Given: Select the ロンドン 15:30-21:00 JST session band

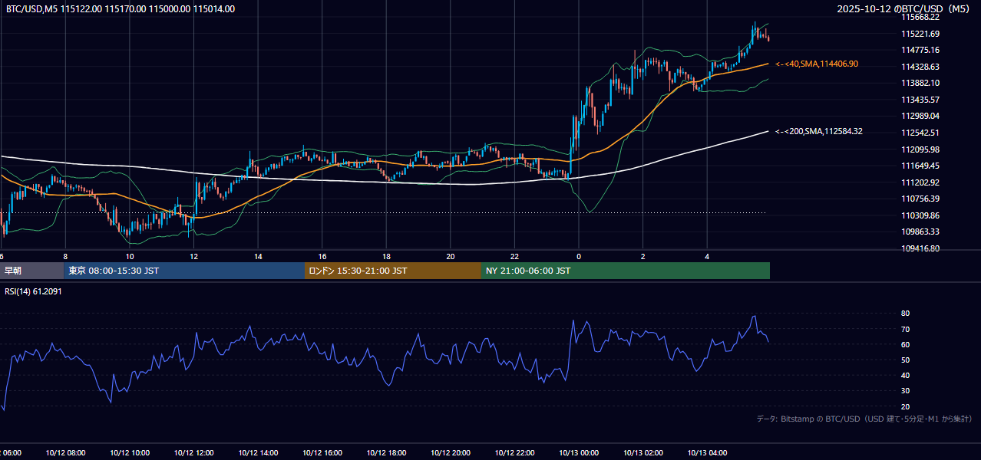Looking at the screenshot, I should (x=393, y=271).
